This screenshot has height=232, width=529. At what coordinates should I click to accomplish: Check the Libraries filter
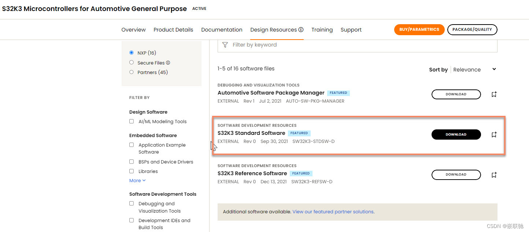[x=132, y=171]
